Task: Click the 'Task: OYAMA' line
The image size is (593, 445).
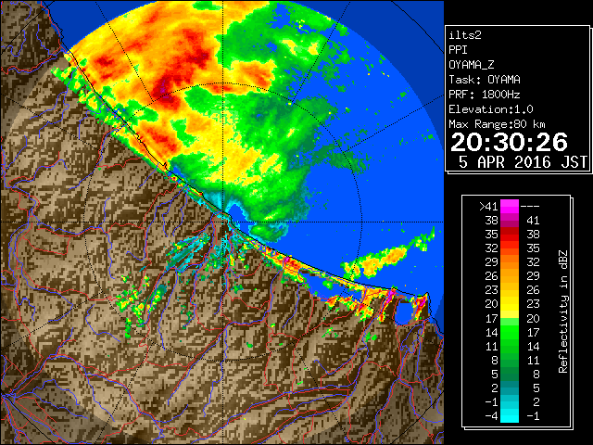Action: pyautogui.click(x=485, y=80)
